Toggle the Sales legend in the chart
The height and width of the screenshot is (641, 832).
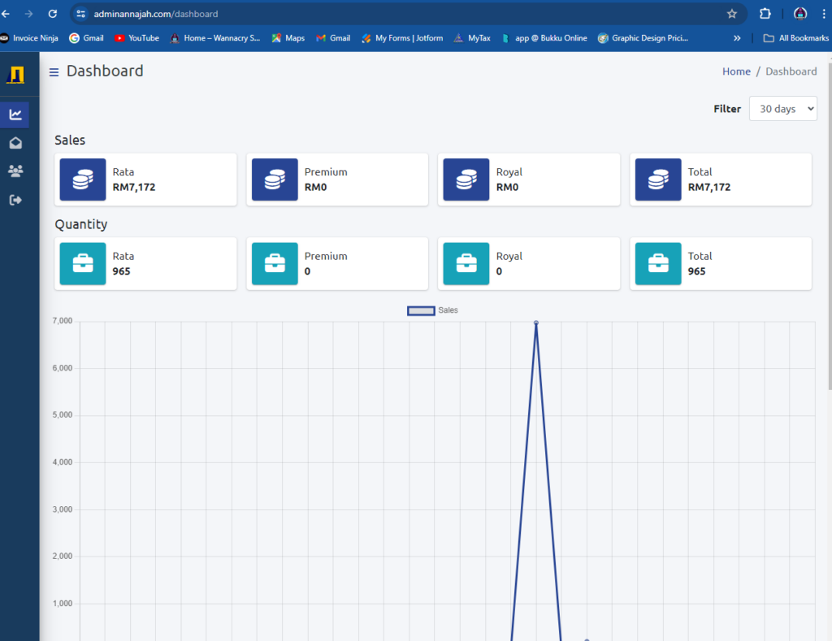432,310
